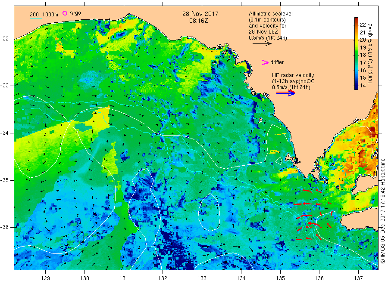Click the magenta Argo circle marker
Screen dimensions: 388x284
65,13
